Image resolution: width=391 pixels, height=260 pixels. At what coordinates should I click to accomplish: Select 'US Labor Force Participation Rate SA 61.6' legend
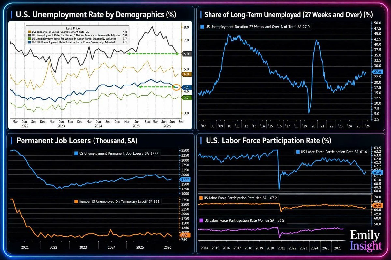point(331,152)
